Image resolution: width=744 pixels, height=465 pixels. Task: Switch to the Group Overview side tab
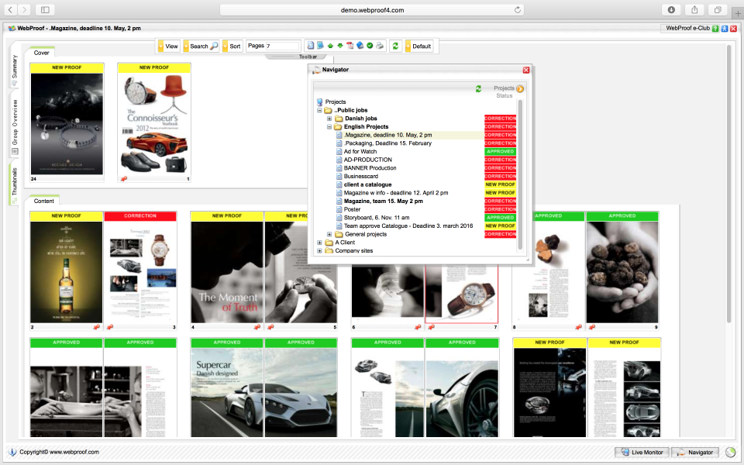coord(15,126)
